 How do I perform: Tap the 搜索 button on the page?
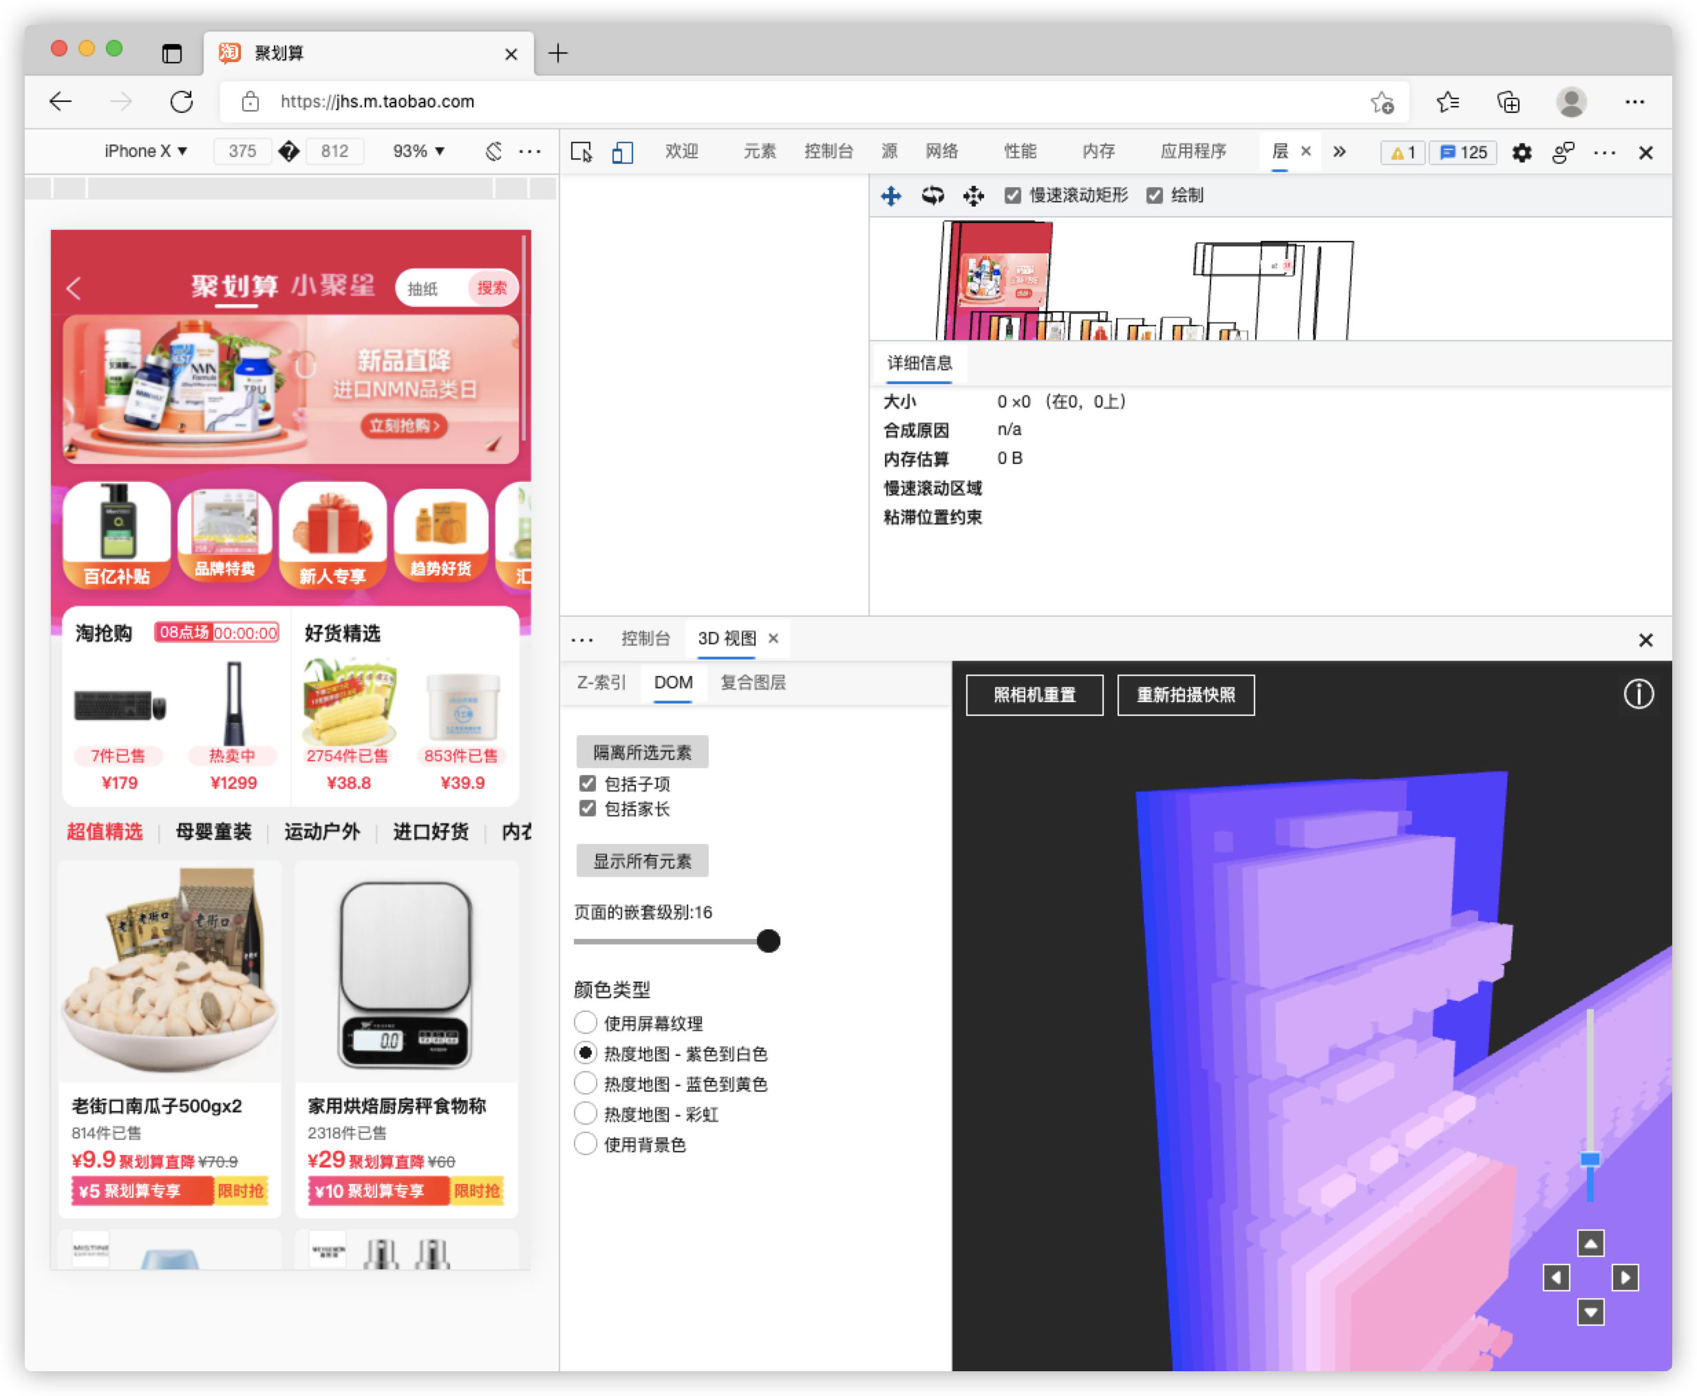(492, 288)
